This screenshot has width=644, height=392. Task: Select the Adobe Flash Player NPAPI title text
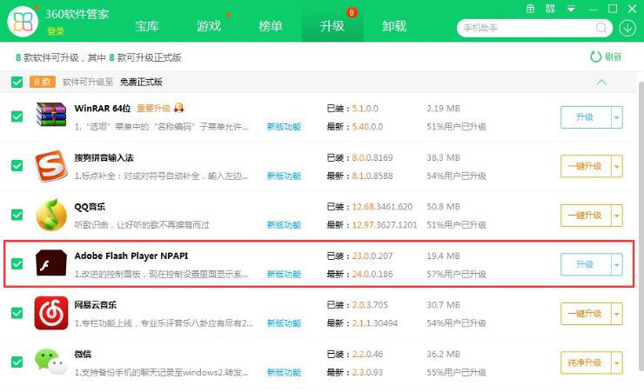131,256
